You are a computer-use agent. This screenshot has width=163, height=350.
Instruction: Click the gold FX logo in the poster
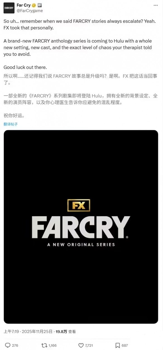pos(79,205)
